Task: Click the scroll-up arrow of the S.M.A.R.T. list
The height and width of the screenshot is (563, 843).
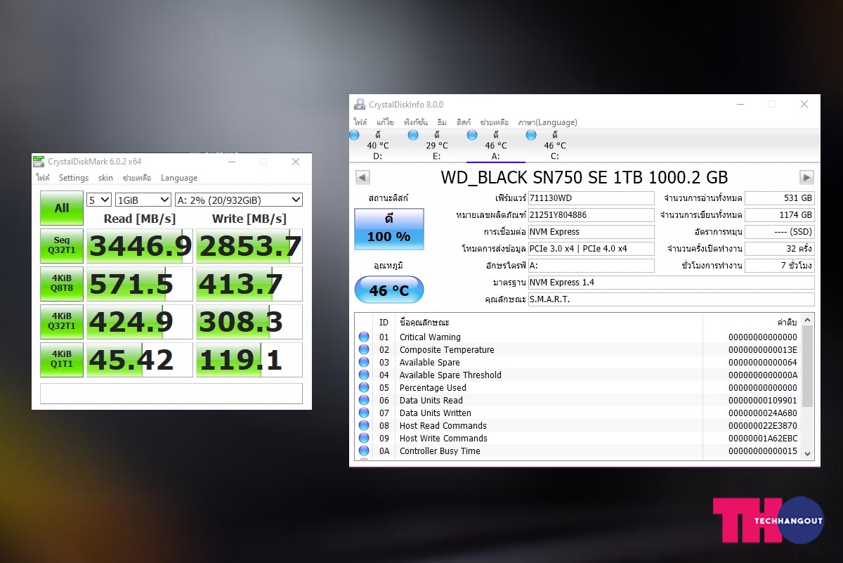Action: tap(807, 320)
